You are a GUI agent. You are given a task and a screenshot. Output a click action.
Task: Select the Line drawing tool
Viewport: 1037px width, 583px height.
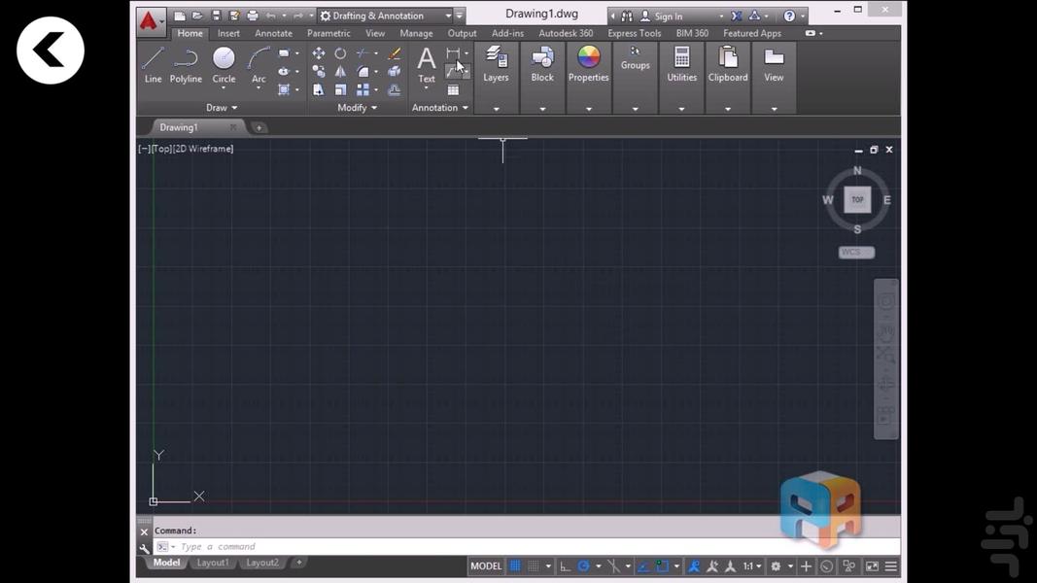(x=153, y=64)
